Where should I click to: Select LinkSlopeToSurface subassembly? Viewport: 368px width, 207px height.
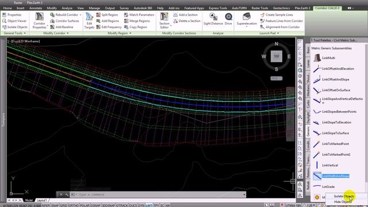(331, 133)
